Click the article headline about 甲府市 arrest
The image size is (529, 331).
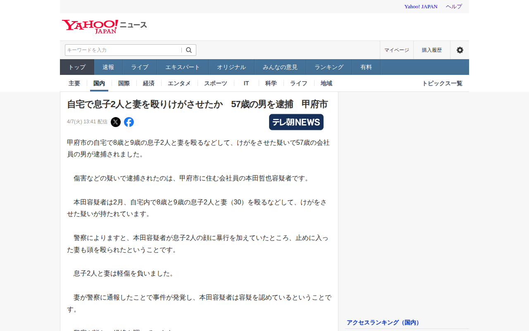(197, 104)
